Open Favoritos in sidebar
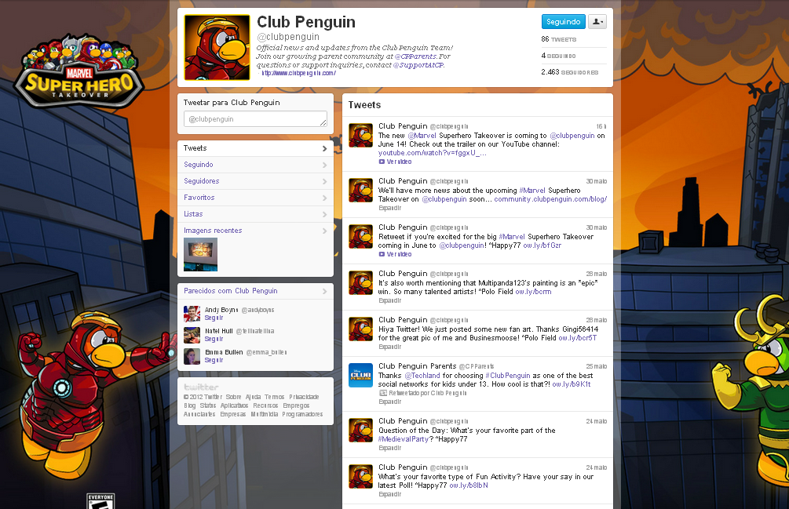This screenshot has width=789, height=509. click(x=256, y=198)
